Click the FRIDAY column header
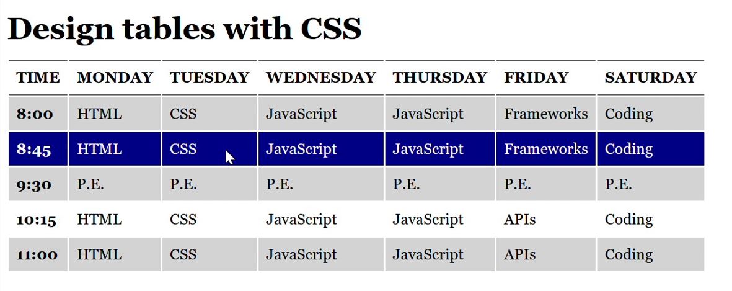 pos(536,78)
